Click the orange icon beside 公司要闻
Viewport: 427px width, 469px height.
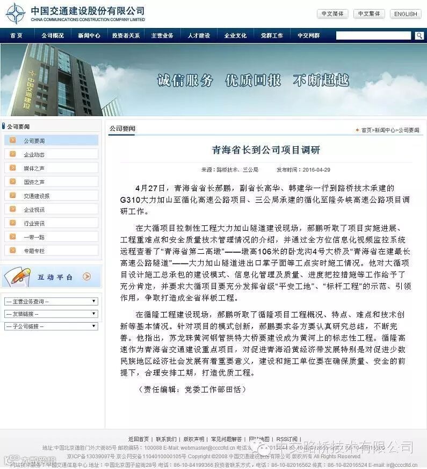point(13,140)
